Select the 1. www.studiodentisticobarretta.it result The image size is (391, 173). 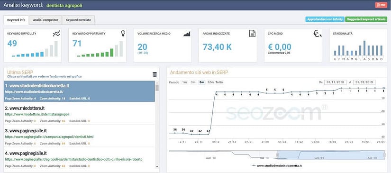coord(79,91)
